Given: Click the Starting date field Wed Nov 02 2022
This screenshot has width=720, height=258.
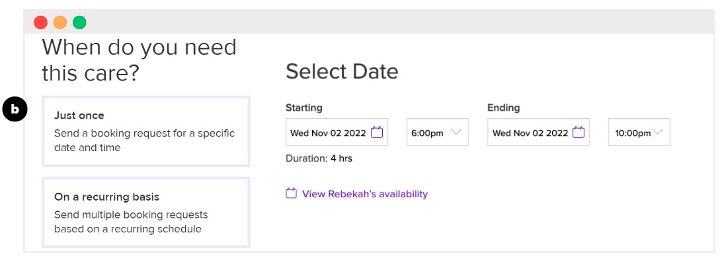Looking at the screenshot, I should click(337, 133).
